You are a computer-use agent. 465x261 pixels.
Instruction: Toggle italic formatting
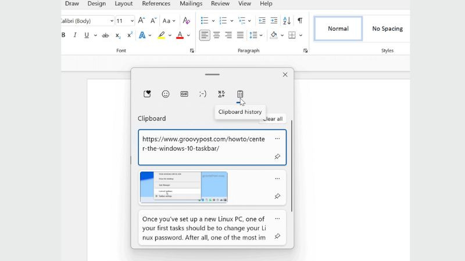click(75, 35)
